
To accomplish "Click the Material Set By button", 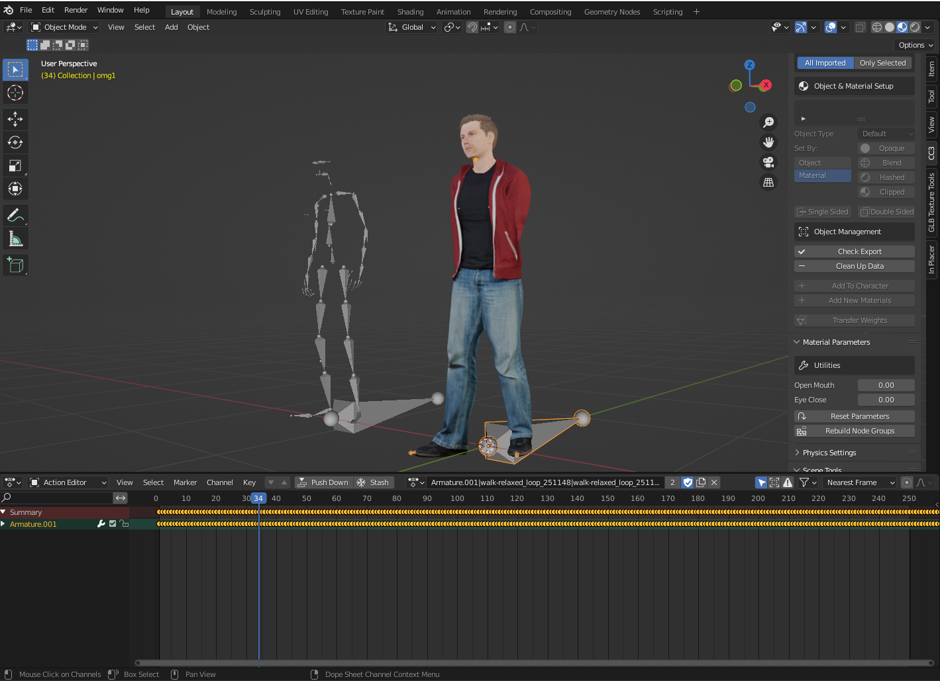I will 823,175.
